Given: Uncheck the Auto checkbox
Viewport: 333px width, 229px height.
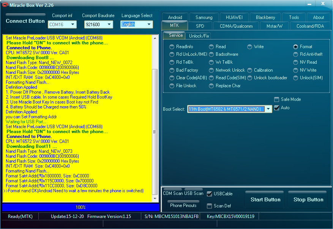Looking at the screenshot, I should pos(276,108).
